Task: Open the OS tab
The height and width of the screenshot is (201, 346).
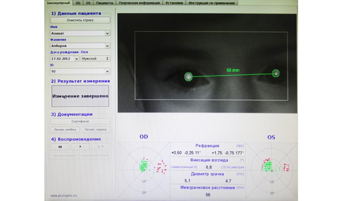Action: (x=88, y=3)
